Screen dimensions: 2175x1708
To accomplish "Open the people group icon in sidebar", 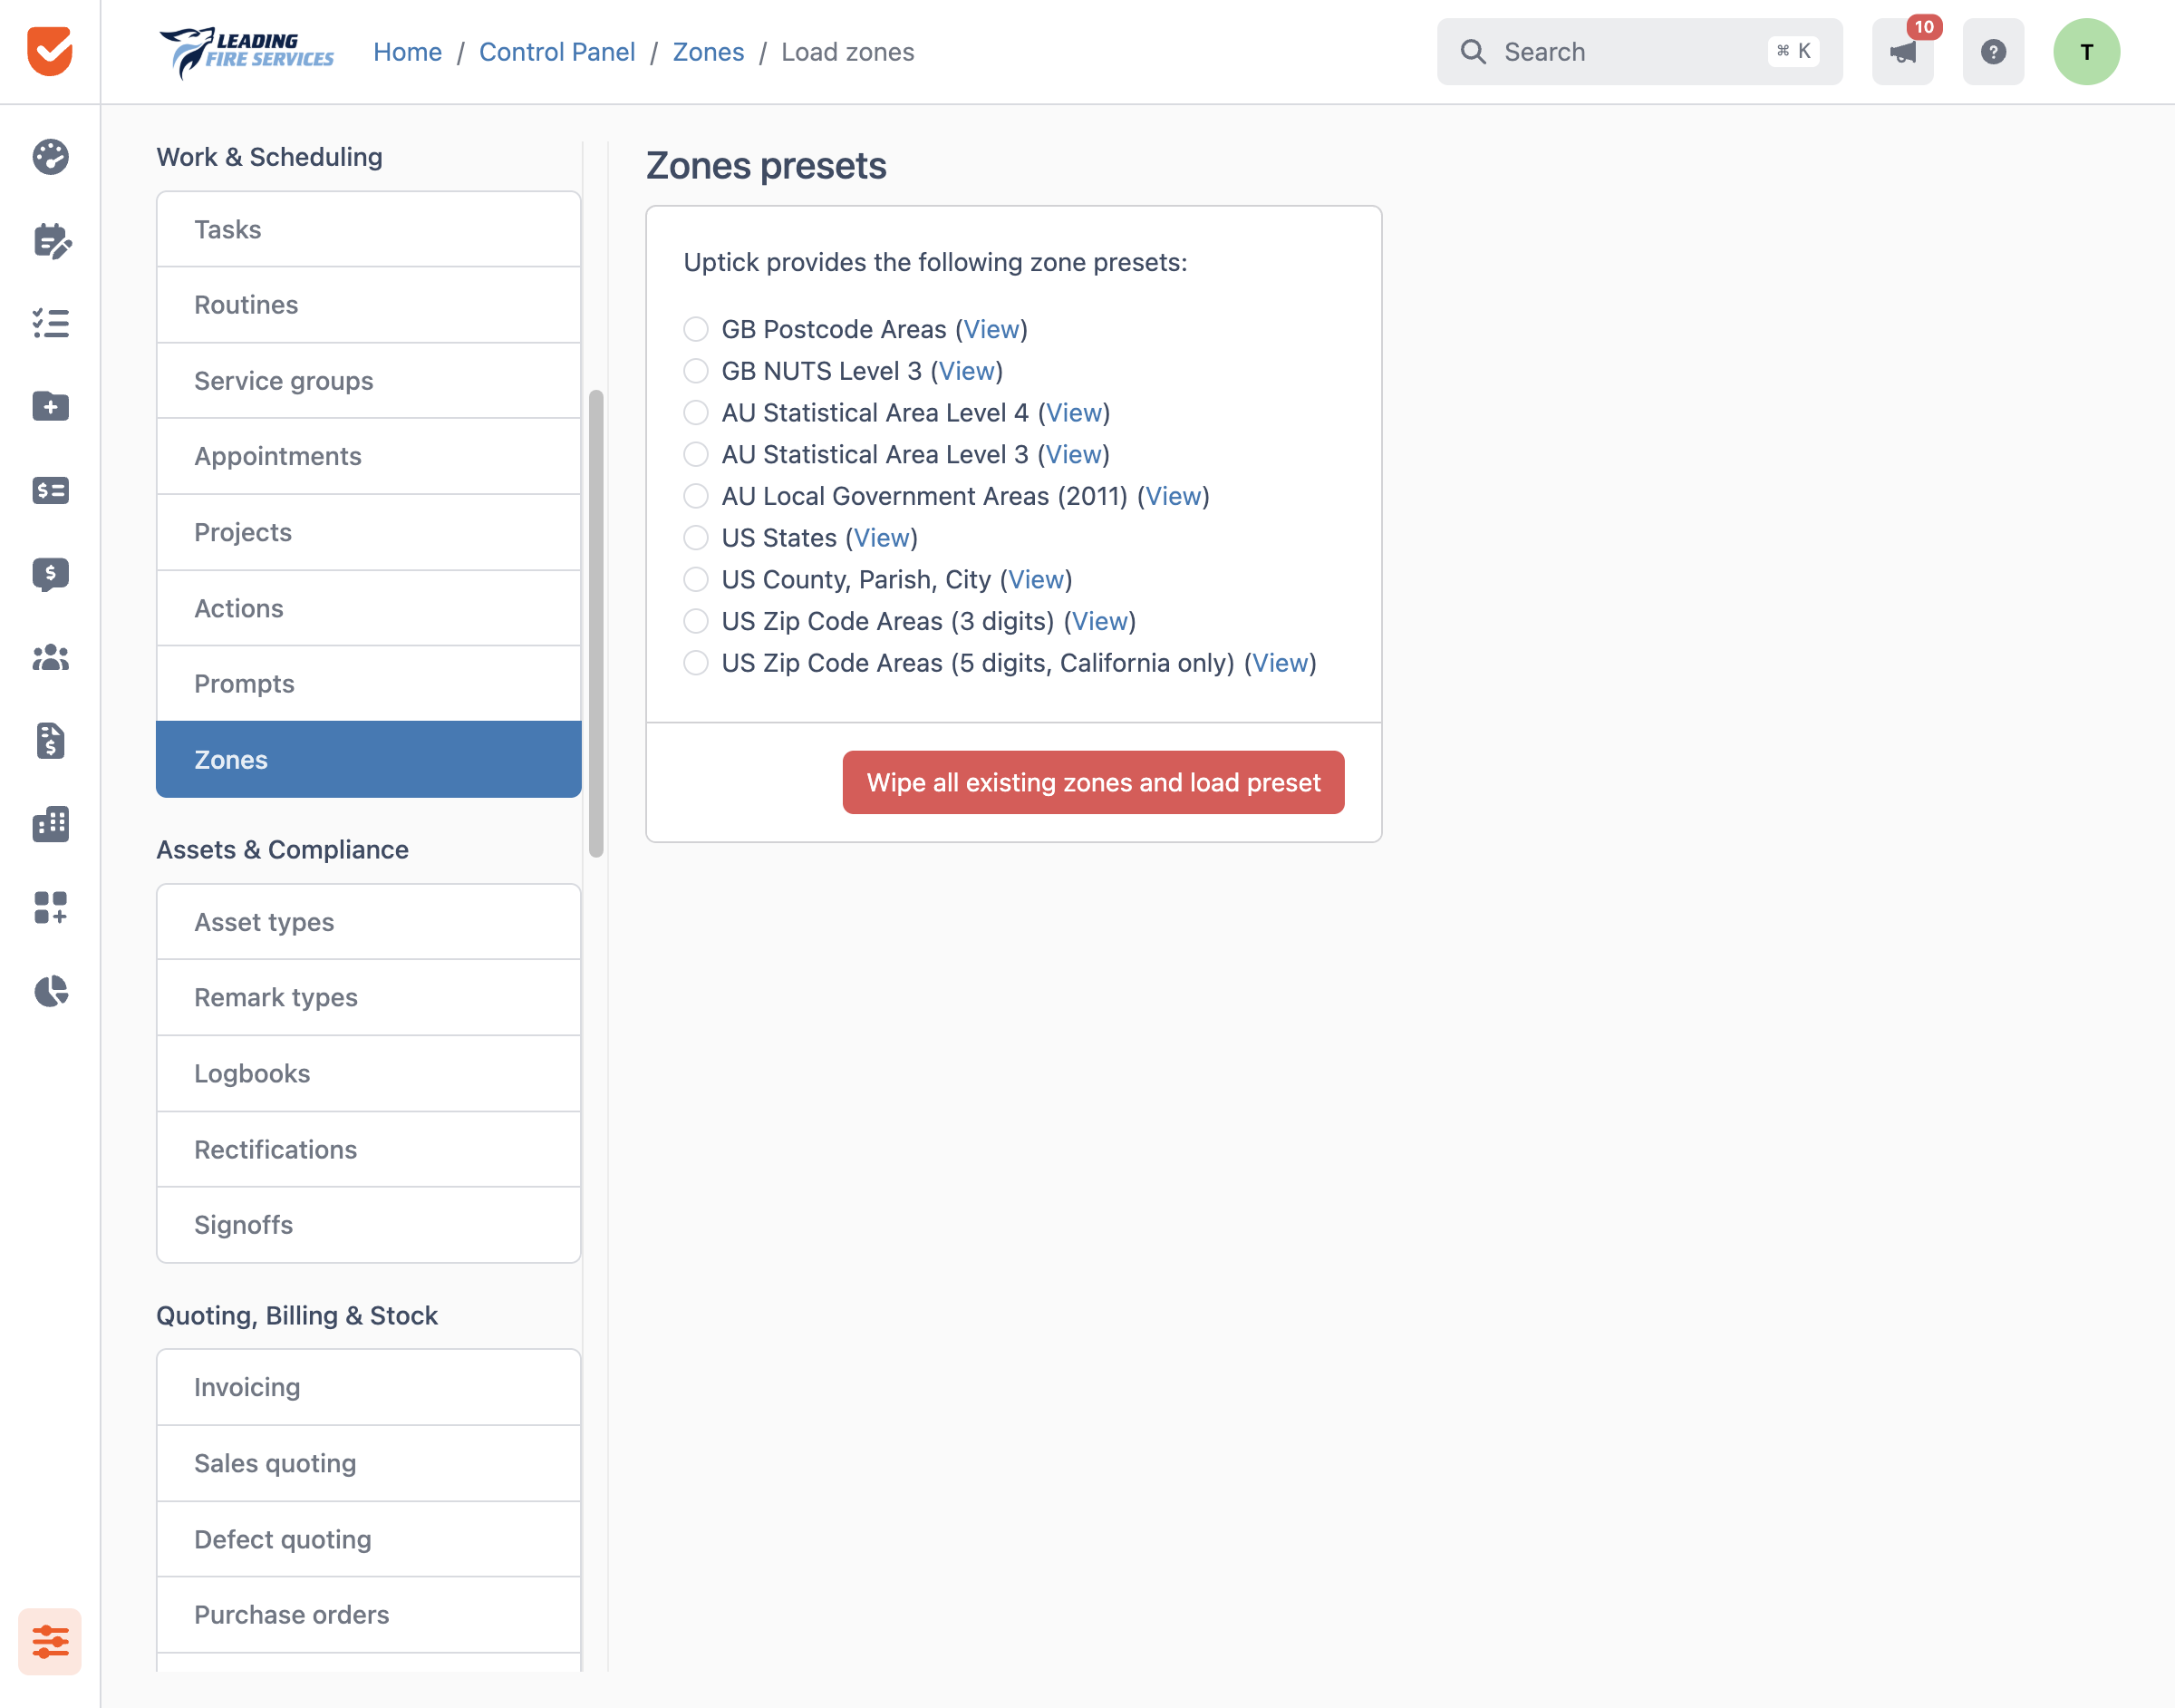I will (50, 657).
